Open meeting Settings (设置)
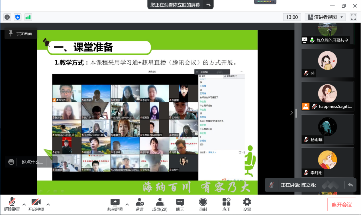The image size is (361, 215). tap(247, 204)
